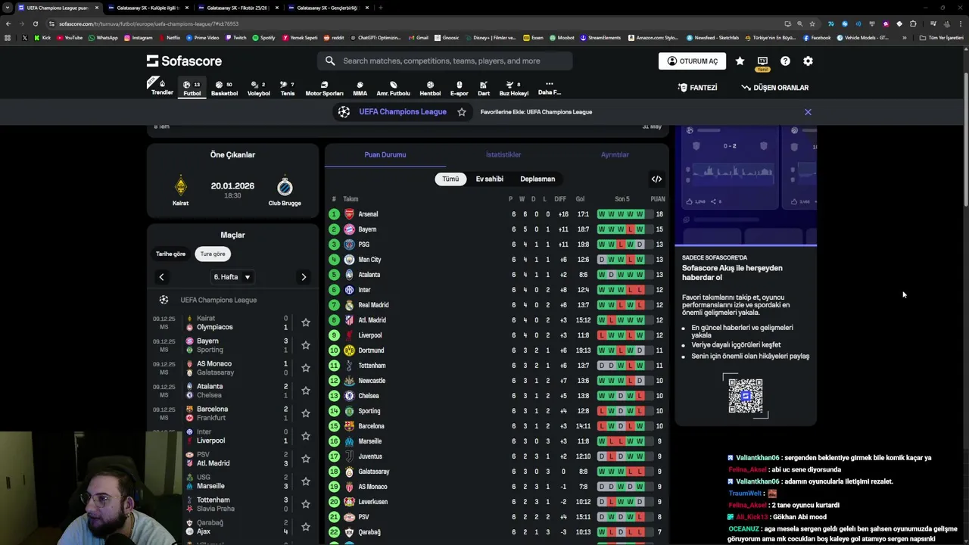Screen dimensions: 969x545
Task: Open the Hentbol category
Action: coord(430,88)
